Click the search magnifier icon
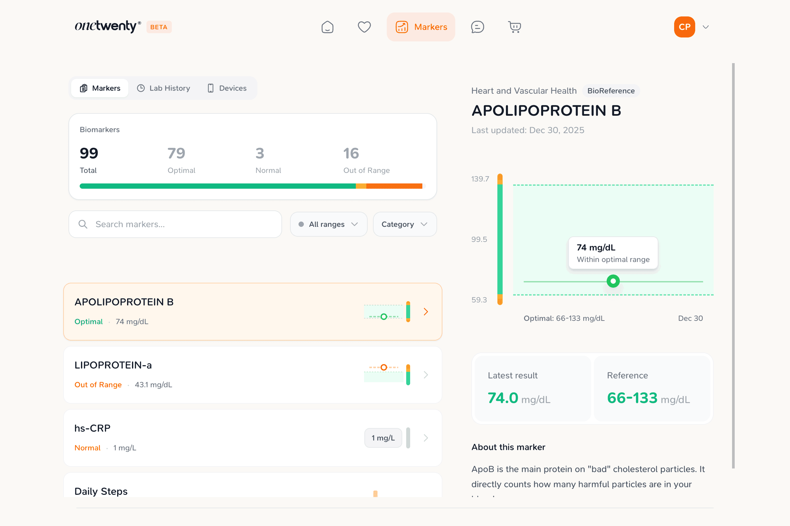The width and height of the screenshot is (790, 526). coord(83,224)
